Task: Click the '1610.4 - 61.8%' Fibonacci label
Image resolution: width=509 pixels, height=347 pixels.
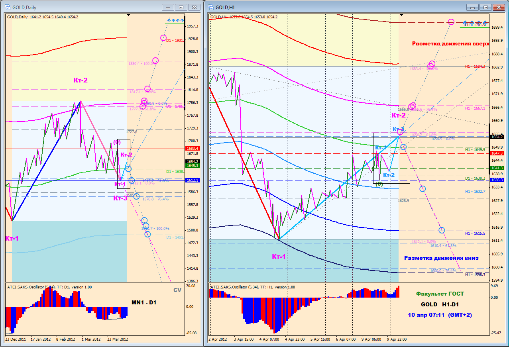Action: tap(443, 246)
